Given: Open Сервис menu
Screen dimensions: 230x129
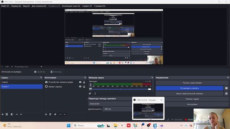Looking at the screenshot, I should 87,6.
